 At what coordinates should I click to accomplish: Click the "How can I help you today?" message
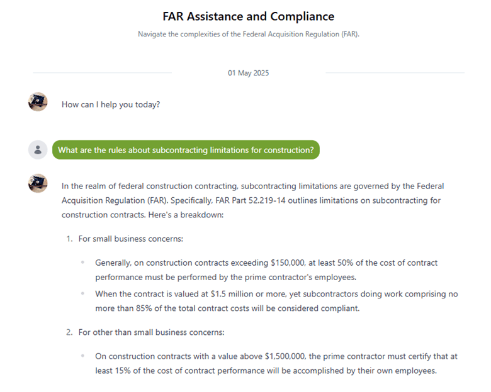coord(111,104)
